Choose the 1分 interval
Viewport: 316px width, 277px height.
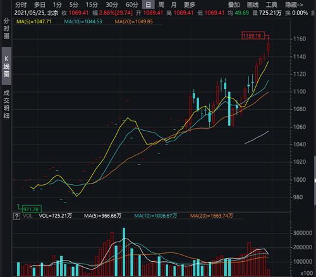[57, 4]
